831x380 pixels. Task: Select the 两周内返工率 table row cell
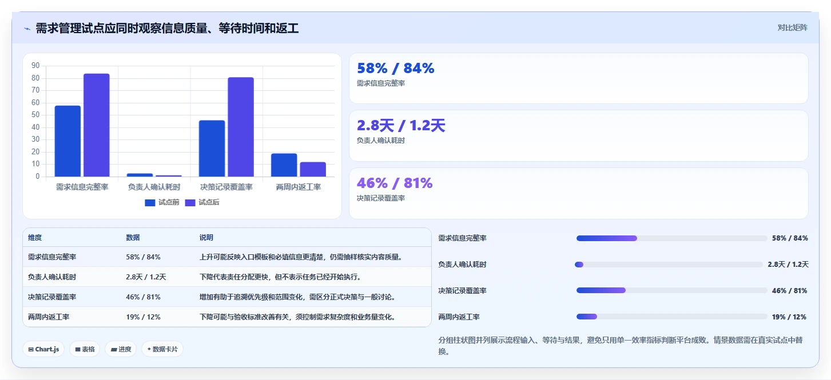pos(49,317)
